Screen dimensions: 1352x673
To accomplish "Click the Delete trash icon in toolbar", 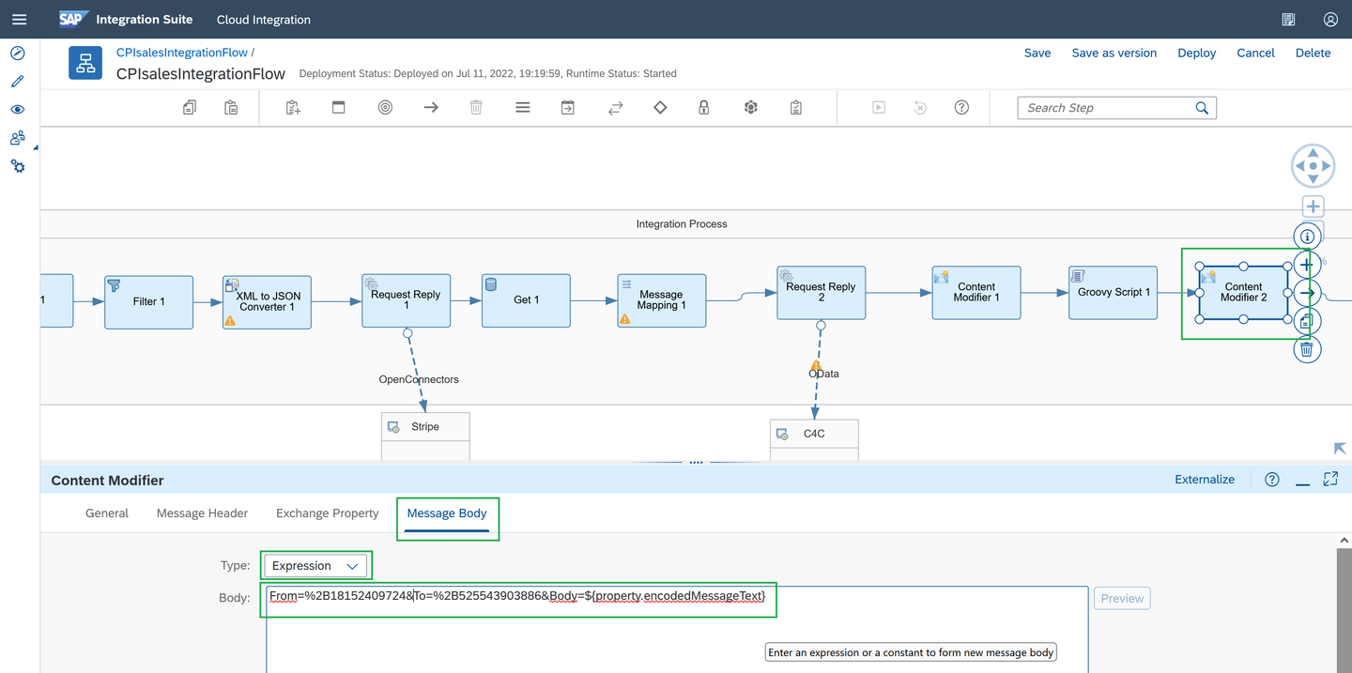I will (x=476, y=108).
